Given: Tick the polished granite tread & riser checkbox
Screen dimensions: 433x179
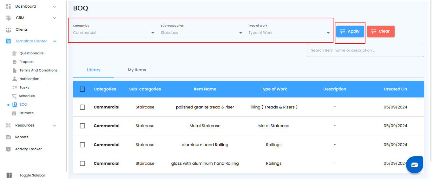Looking at the screenshot, I should point(82,107).
